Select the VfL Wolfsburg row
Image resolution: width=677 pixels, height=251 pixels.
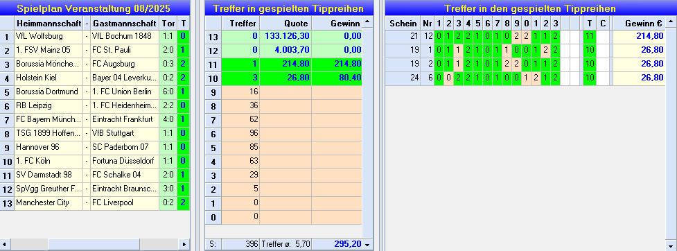click(95, 37)
